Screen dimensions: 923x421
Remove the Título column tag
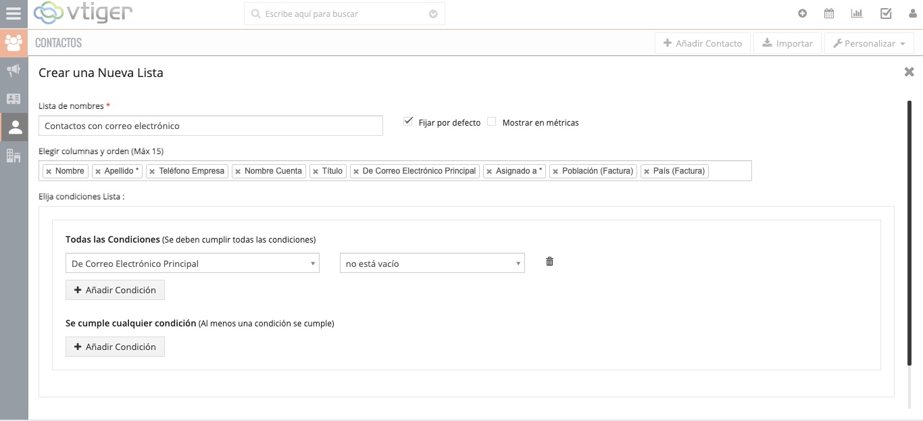(x=316, y=172)
